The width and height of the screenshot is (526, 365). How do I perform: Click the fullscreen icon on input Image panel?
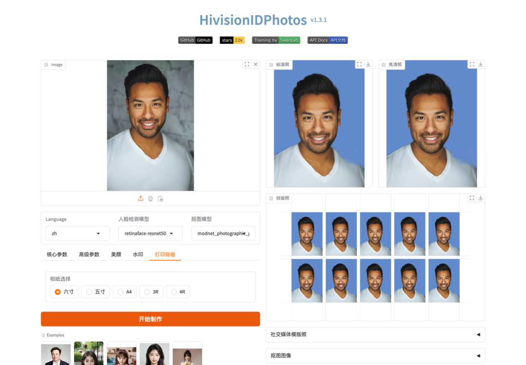[x=247, y=64]
